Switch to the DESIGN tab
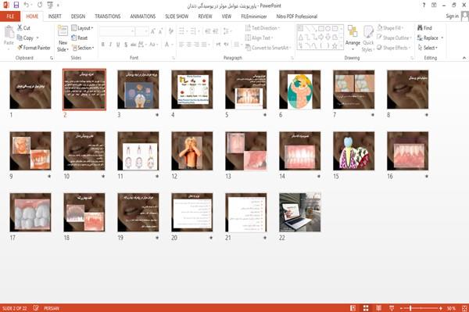 point(77,16)
